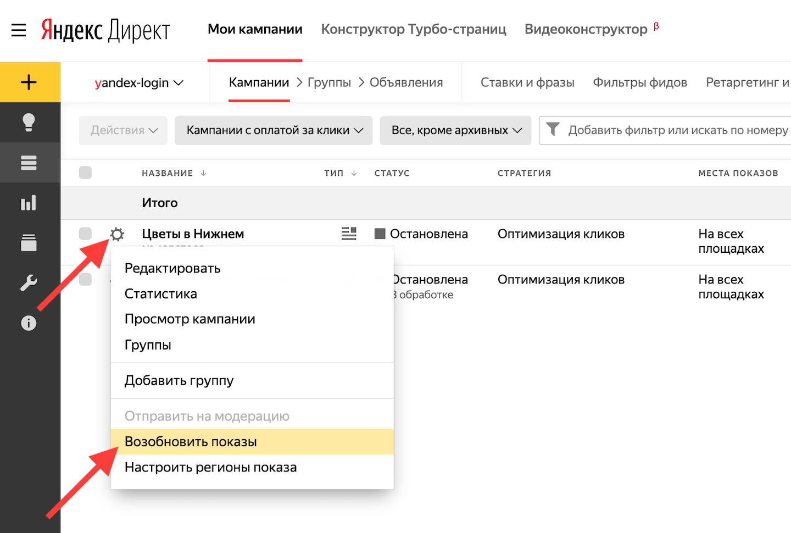
Task: Open the bar chart statistics sidebar icon
Action: tap(29, 203)
